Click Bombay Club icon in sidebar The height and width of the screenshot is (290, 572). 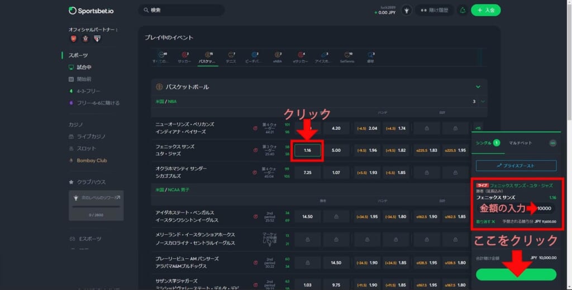[71, 160]
